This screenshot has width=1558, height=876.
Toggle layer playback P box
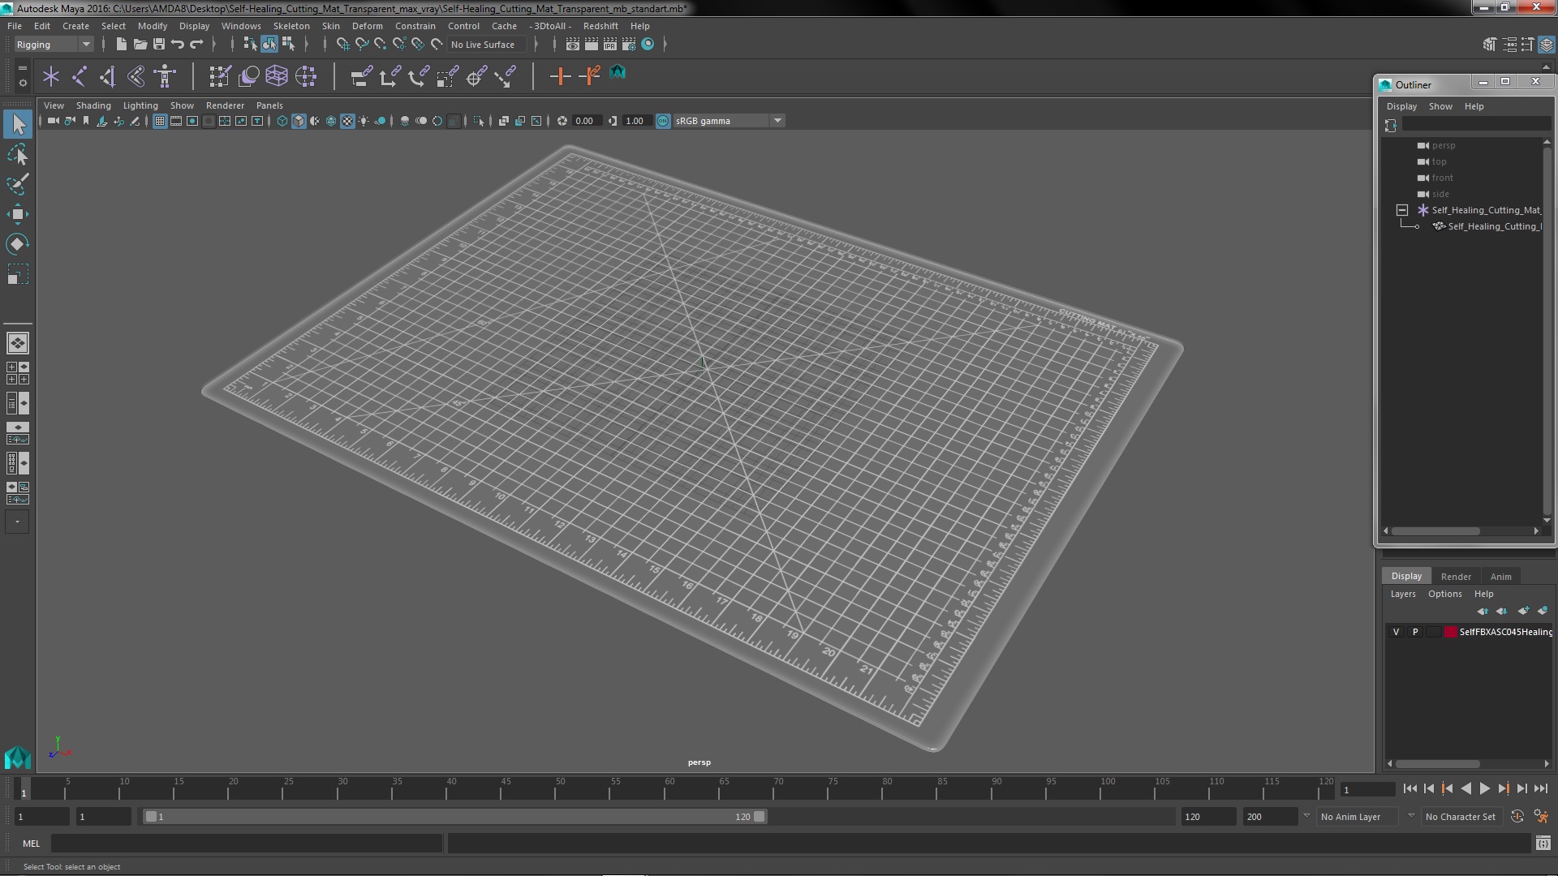tap(1415, 632)
